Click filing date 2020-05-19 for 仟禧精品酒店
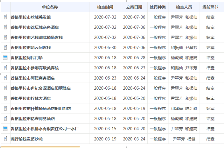Viewport: 224px width, 148px height. pos(134,109)
